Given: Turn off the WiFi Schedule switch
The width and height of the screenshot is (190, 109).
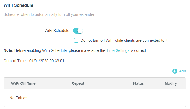Looking at the screenshot, I should 78,31.
